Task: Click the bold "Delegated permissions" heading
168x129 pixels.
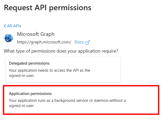Action: (29, 63)
